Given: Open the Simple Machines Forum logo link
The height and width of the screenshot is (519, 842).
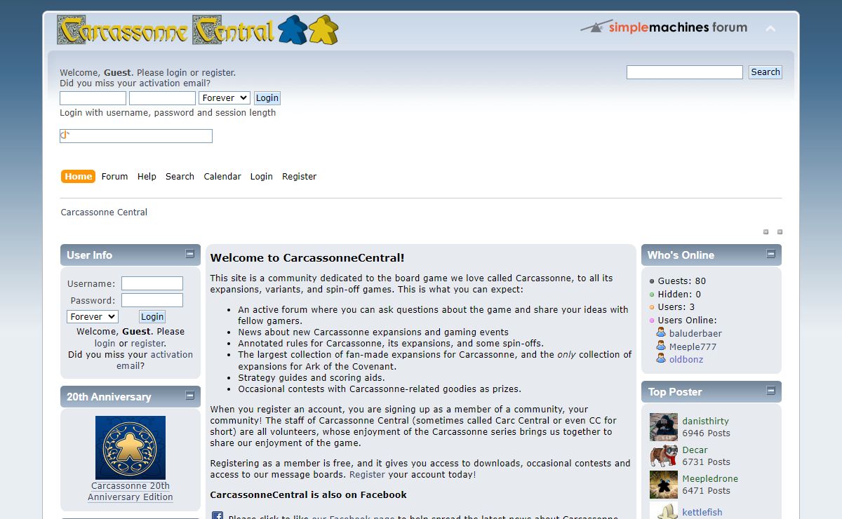Looking at the screenshot, I should 664,27.
